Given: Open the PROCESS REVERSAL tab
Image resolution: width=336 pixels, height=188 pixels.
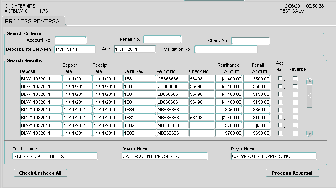Looking at the screenshot, I should 34,21.
